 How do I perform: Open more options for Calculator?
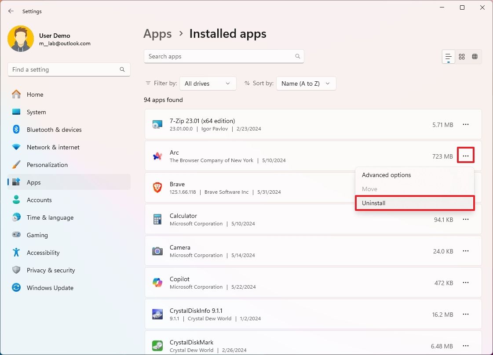466,220
